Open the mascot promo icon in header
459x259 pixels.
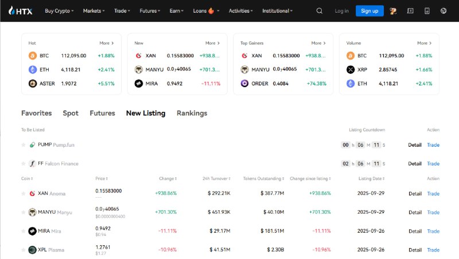(393, 11)
